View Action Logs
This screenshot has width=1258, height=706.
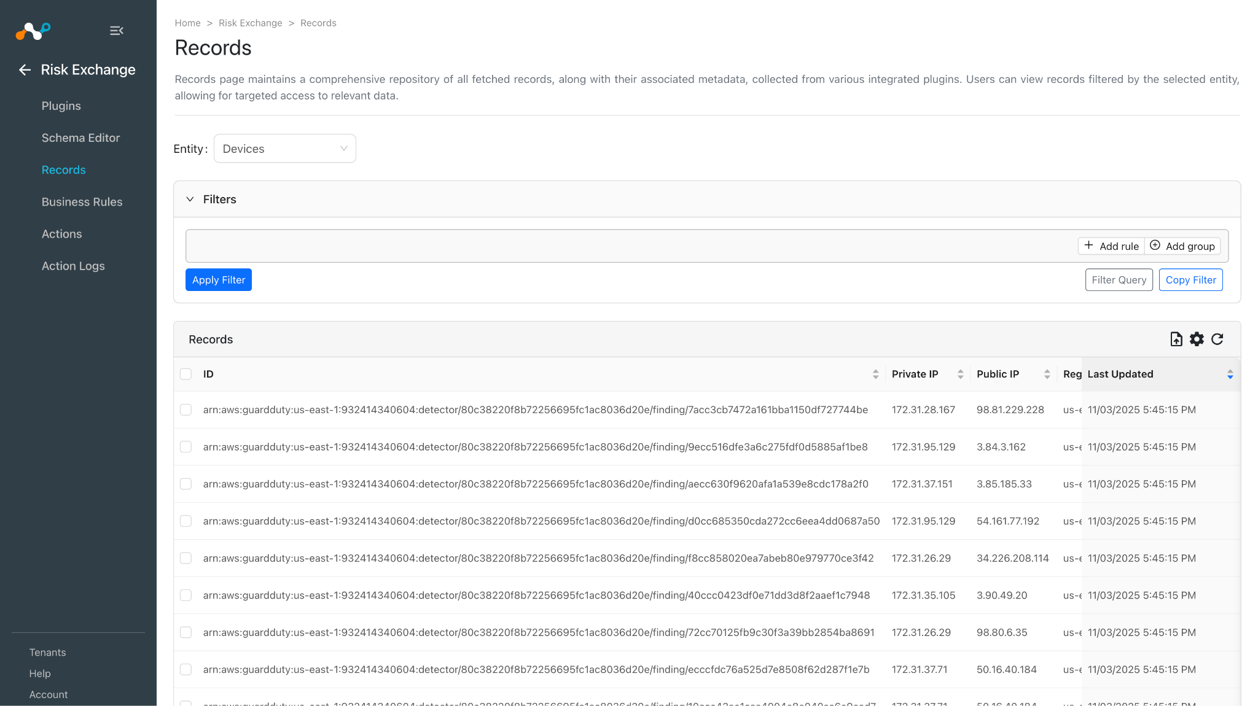tap(73, 266)
